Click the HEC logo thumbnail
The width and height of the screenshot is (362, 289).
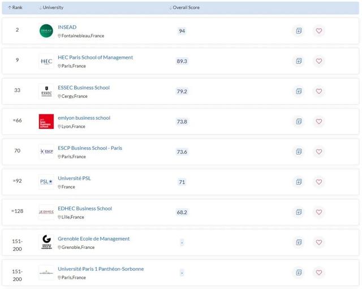click(x=46, y=61)
